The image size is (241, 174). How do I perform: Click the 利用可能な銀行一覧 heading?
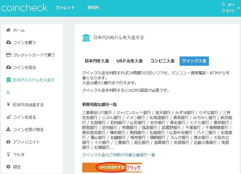tap(99, 105)
